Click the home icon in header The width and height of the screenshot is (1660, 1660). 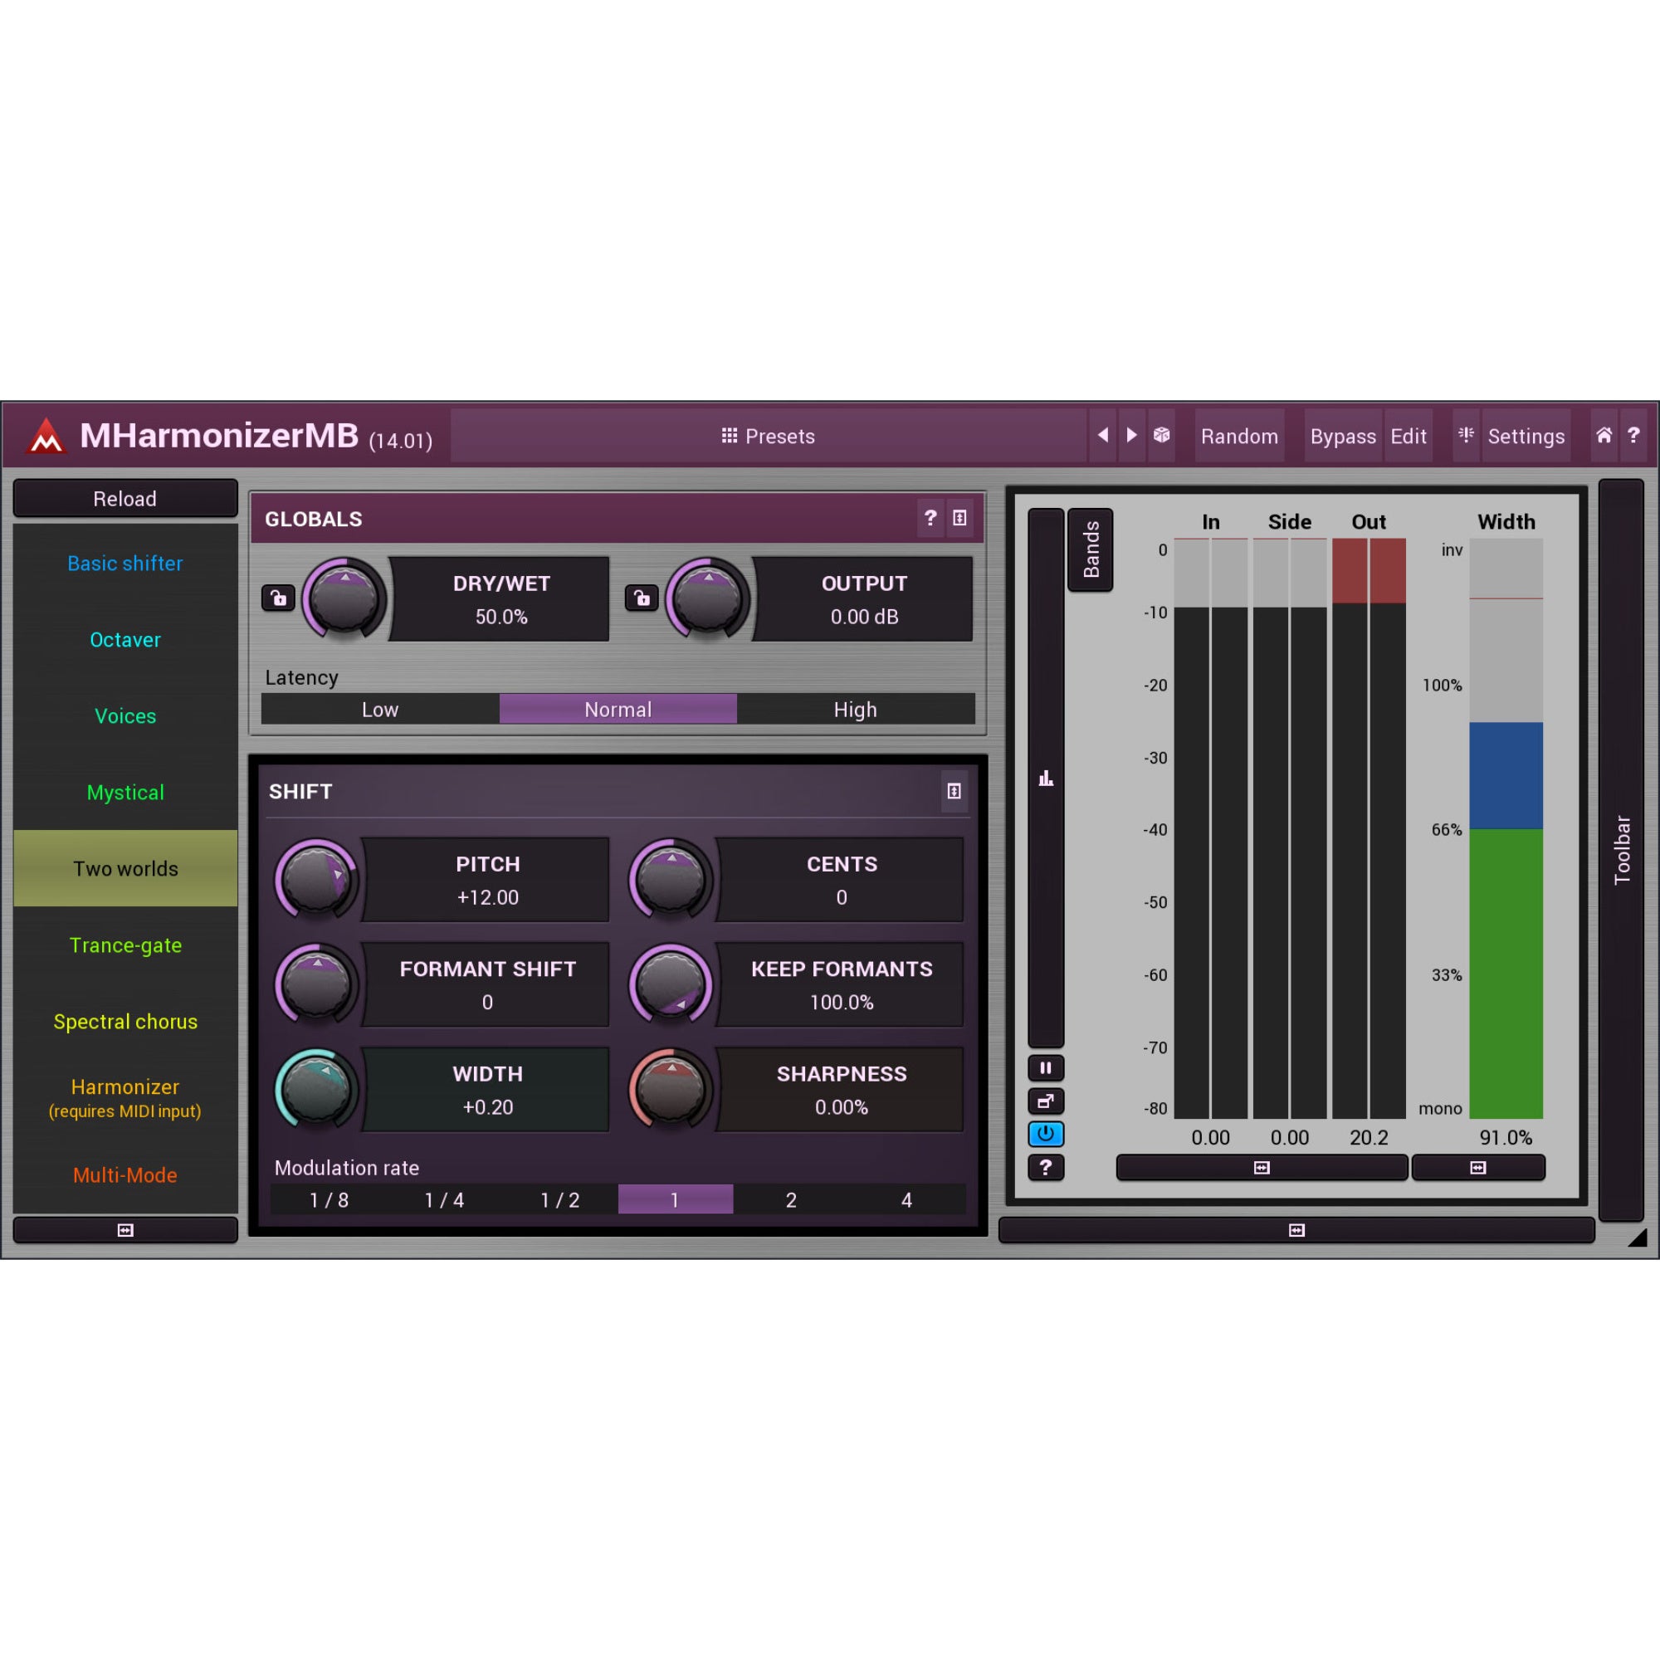pyautogui.click(x=1604, y=436)
